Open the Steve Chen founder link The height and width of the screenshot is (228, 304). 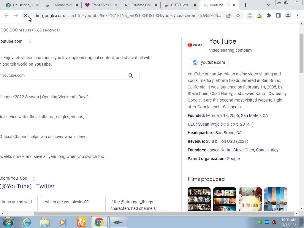pyautogui.click(x=243, y=150)
